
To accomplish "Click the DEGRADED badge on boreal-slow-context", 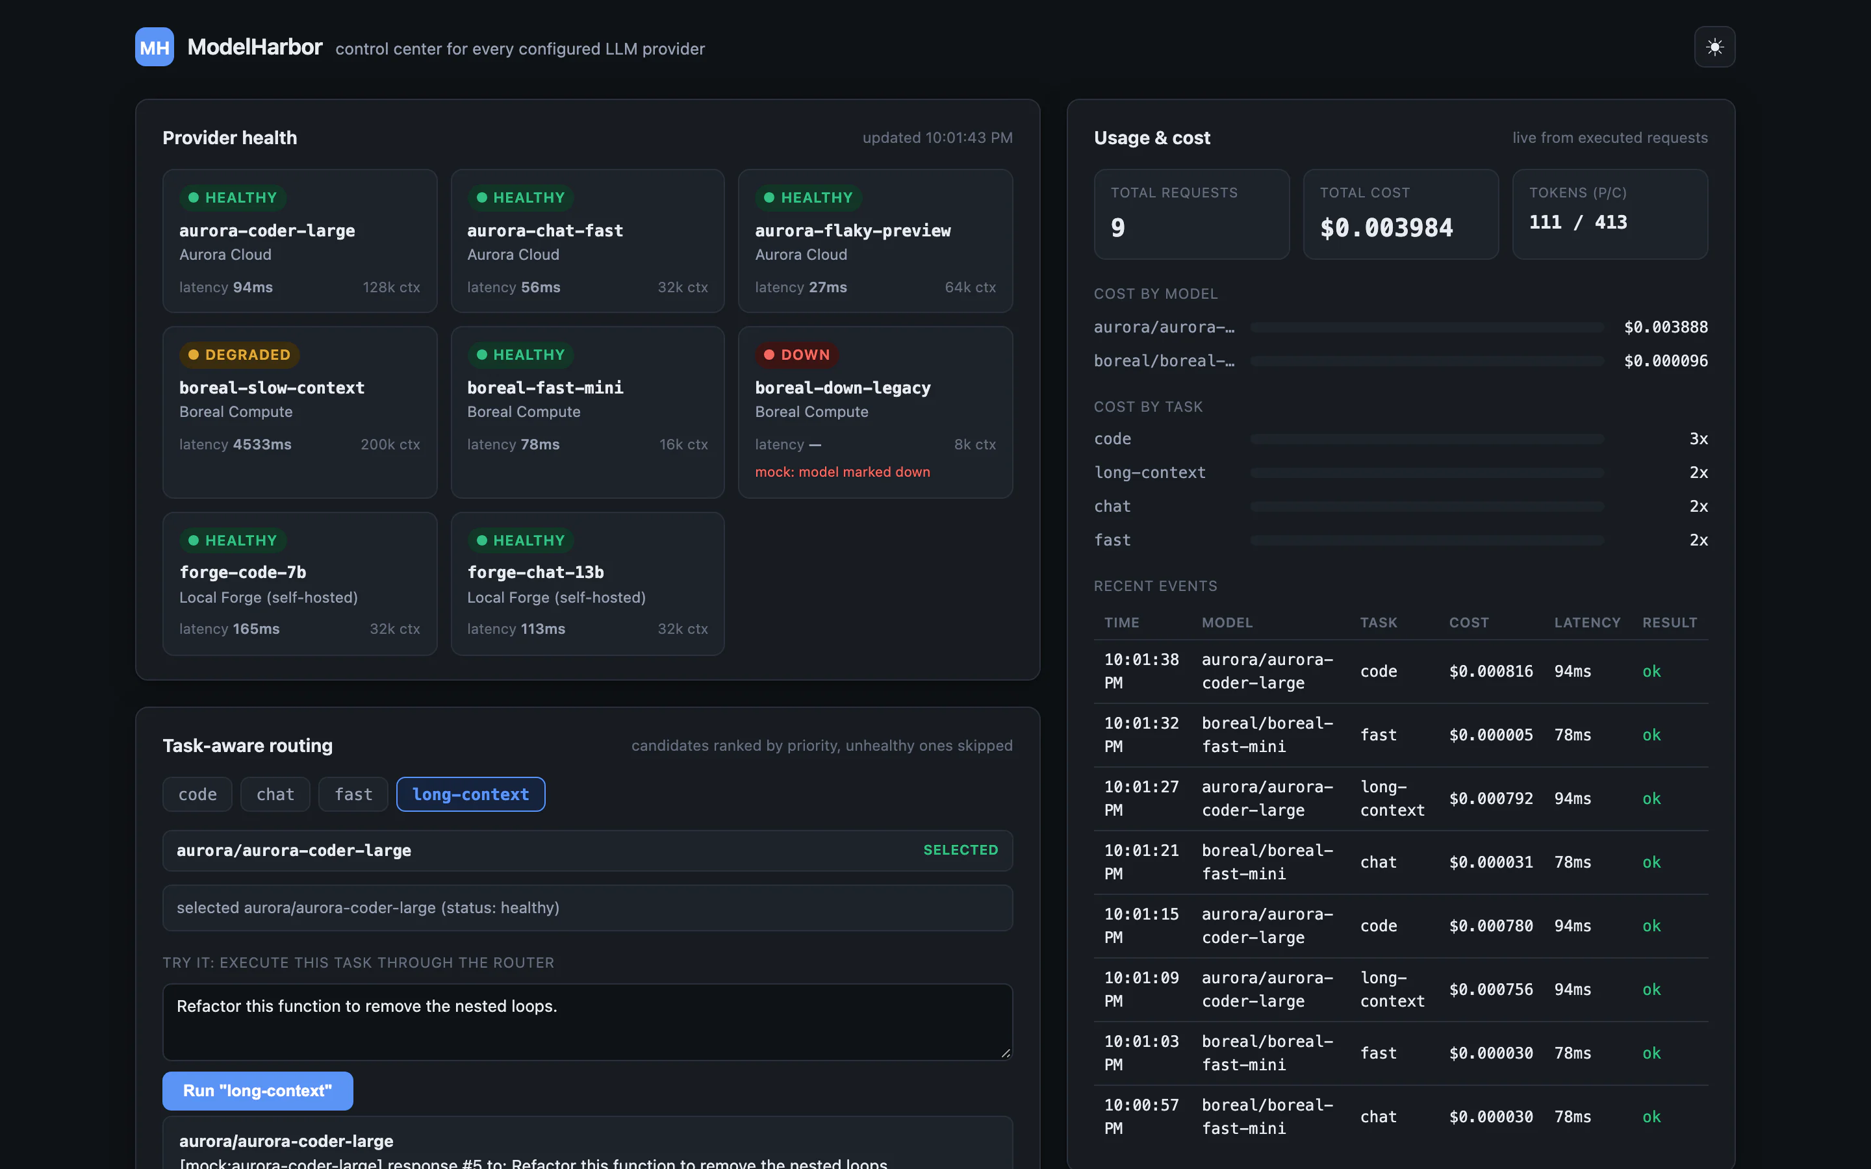I will [x=240, y=355].
